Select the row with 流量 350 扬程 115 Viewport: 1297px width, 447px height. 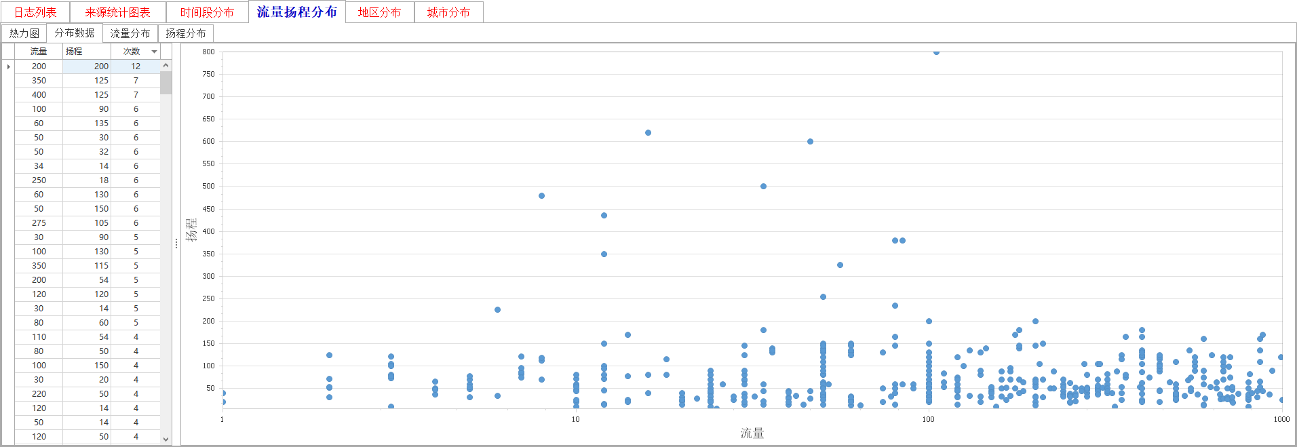click(x=88, y=266)
